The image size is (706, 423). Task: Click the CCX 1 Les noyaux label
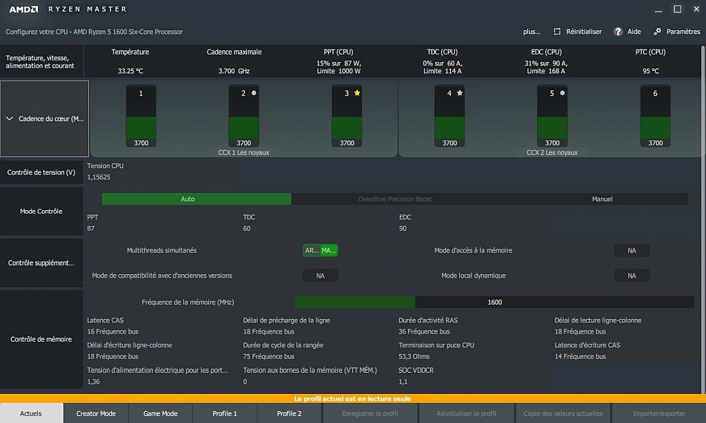[x=243, y=152]
